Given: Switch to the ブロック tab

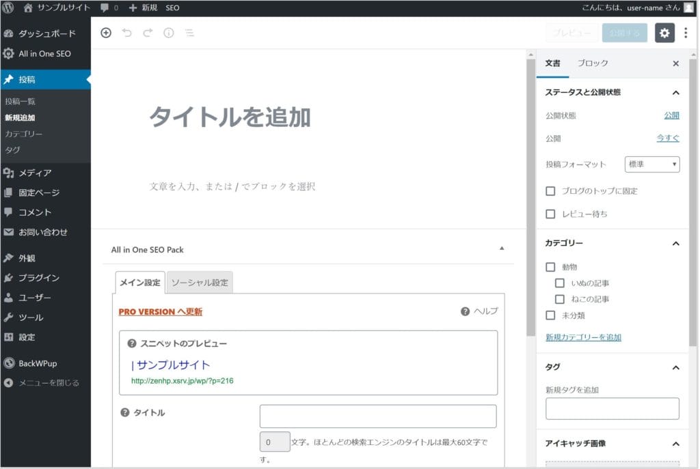Looking at the screenshot, I should [592, 63].
